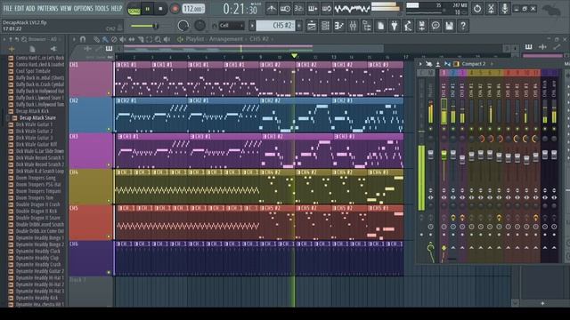Click the save floppy disk icon

tap(449, 26)
